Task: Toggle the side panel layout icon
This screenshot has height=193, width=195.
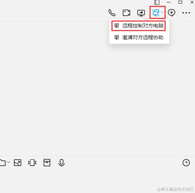Action: click(x=157, y=2)
